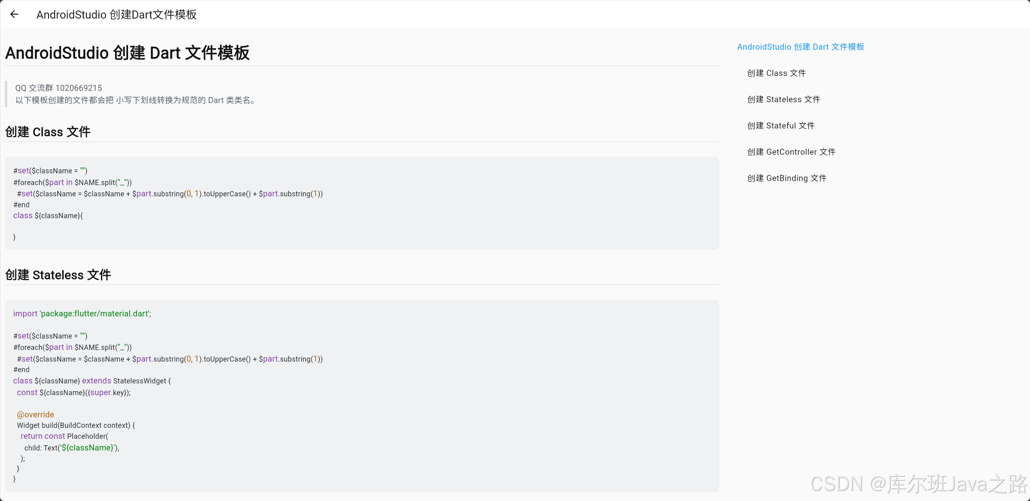1030x501 pixels.
Task: Click the return const Placeholder( line
Action: coord(64,436)
